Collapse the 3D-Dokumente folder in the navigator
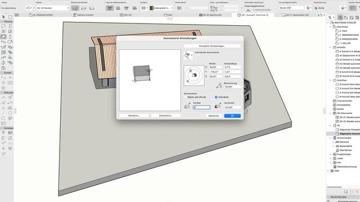This screenshot has height=202, width=360. pyautogui.click(x=330, y=113)
